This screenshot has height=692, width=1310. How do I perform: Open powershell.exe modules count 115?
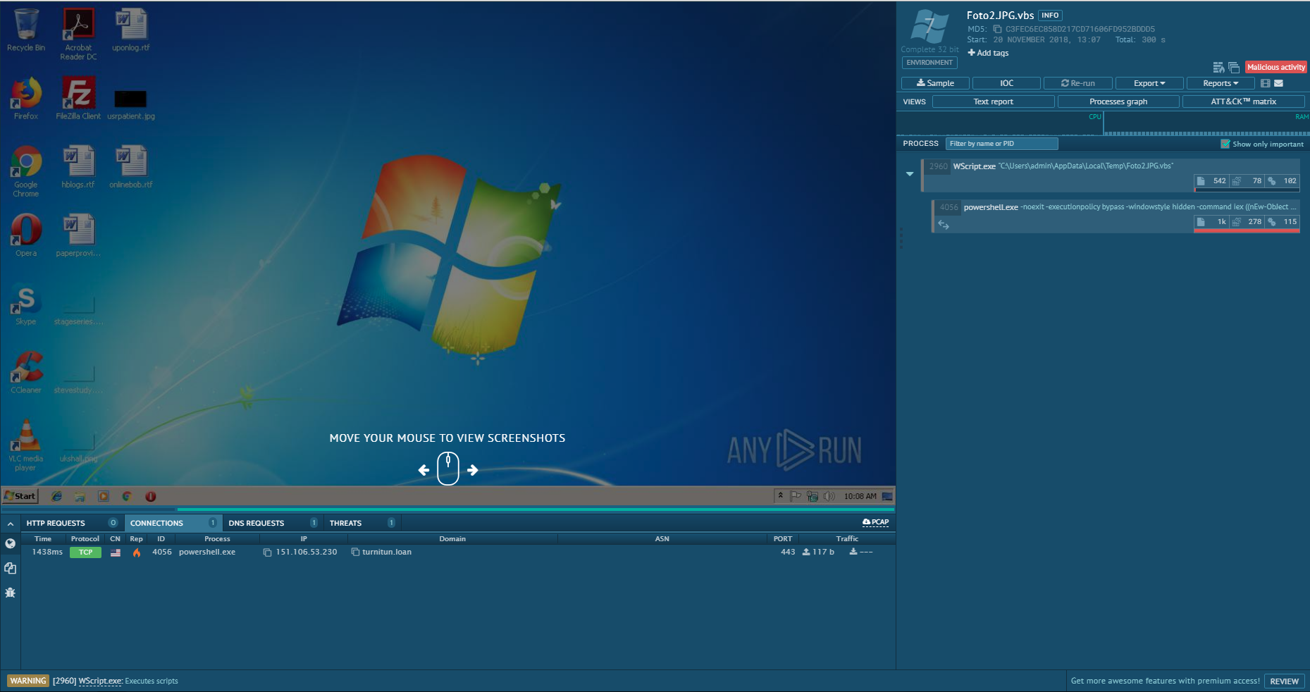1283,222
